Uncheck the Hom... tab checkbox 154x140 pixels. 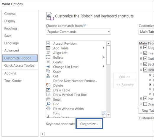[145, 70]
